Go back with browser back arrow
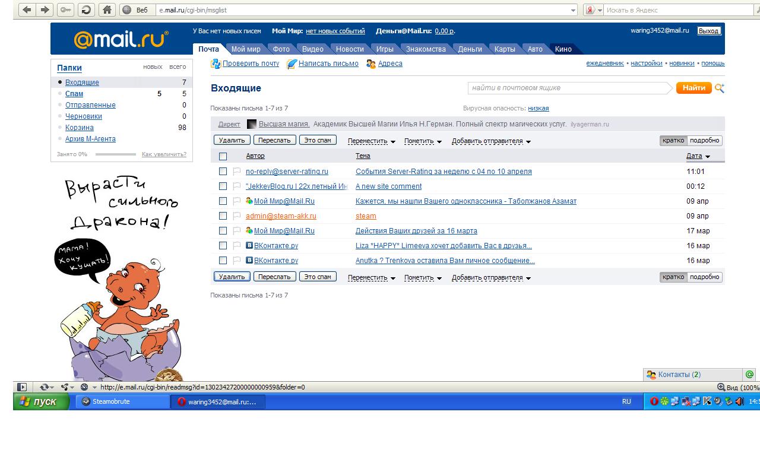Viewport: 760px width, 456px height. (27, 9)
